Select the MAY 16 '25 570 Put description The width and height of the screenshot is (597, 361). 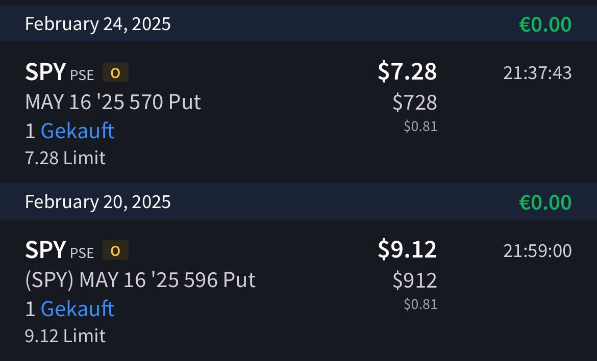point(113,102)
